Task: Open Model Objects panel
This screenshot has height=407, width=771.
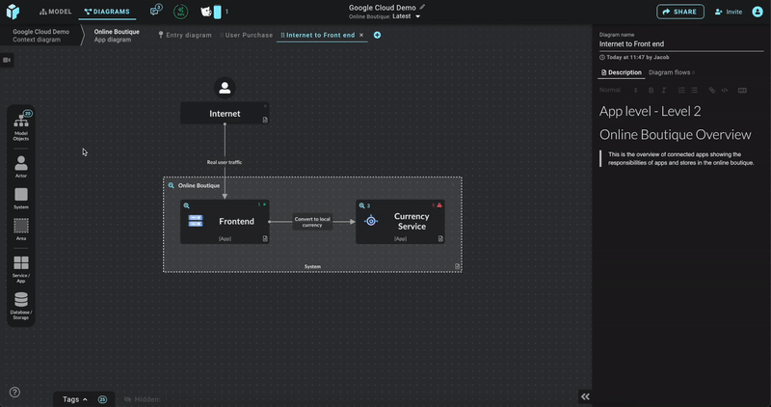Action: click(x=20, y=126)
